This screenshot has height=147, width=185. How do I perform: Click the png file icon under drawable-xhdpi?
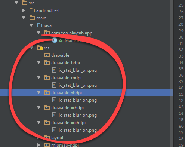coord(55,100)
